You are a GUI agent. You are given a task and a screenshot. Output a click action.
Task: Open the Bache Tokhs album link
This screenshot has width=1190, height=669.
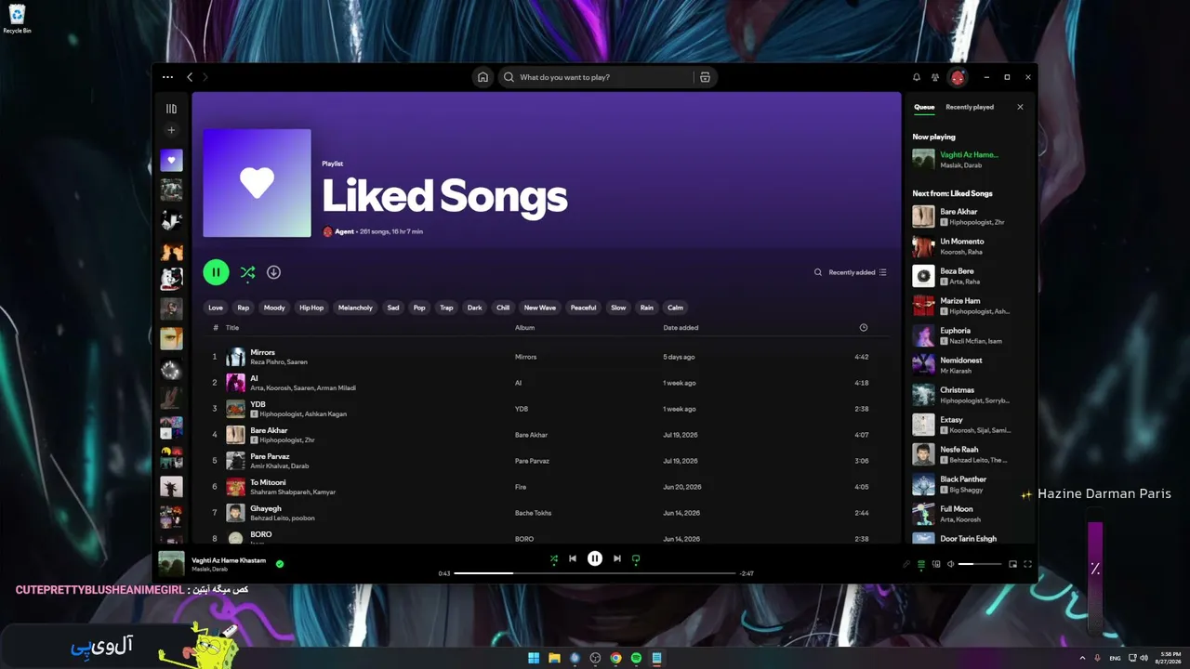pos(534,513)
